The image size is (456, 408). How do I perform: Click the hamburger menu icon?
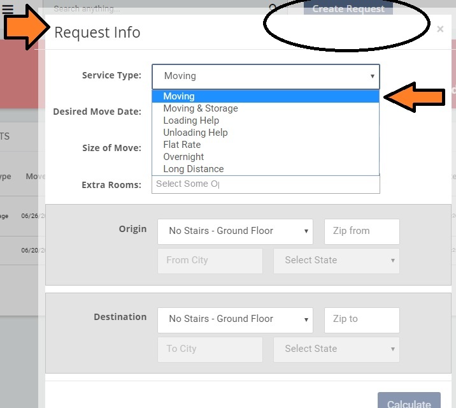tap(8, 9)
